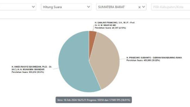The width and height of the screenshot is (190, 107).
Task: Click Perolehan Suara 4.18% text for Ganjar
Action: (x=110, y=28)
